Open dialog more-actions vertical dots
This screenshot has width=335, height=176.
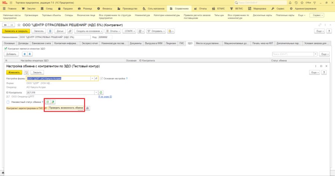coord(316,66)
